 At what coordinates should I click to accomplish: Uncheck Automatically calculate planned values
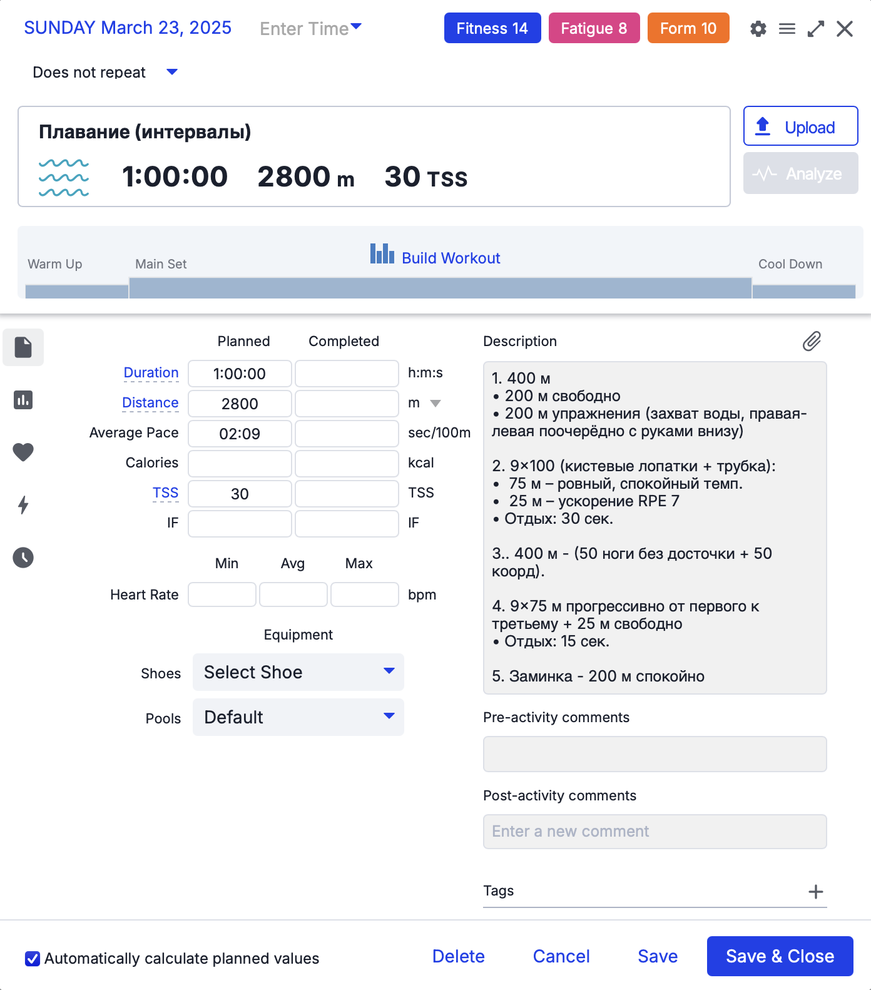pyautogui.click(x=33, y=958)
